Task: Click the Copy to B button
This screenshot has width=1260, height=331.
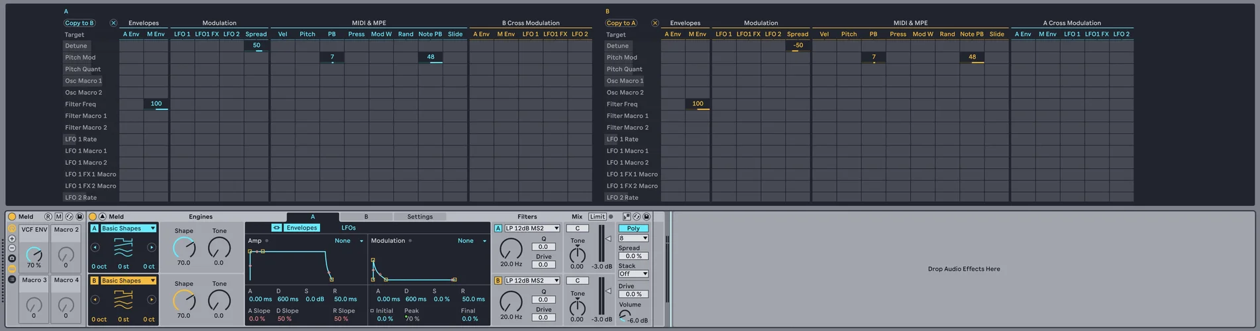Action: coord(79,23)
